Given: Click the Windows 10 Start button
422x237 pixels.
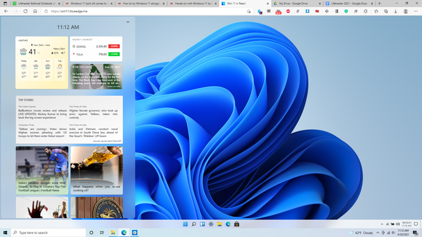Looking at the screenshot, I should [5, 232].
